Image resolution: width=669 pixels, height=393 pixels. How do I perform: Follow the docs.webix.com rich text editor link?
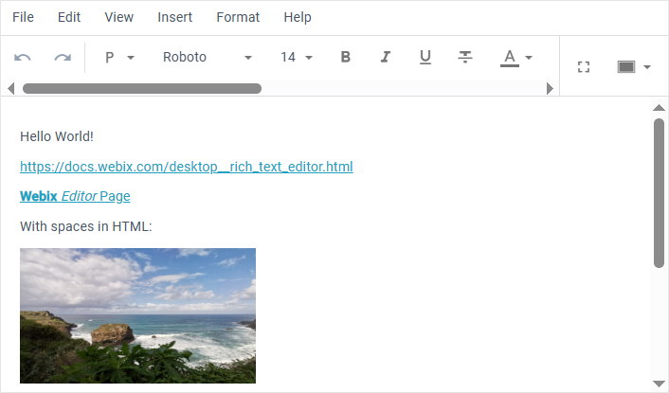(x=186, y=167)
